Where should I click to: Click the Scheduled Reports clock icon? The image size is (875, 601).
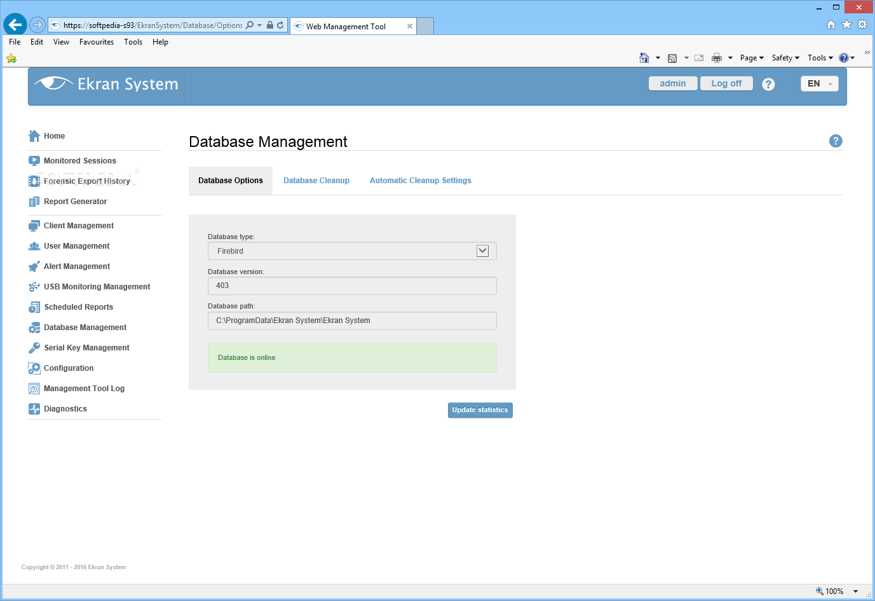point(34,307)
